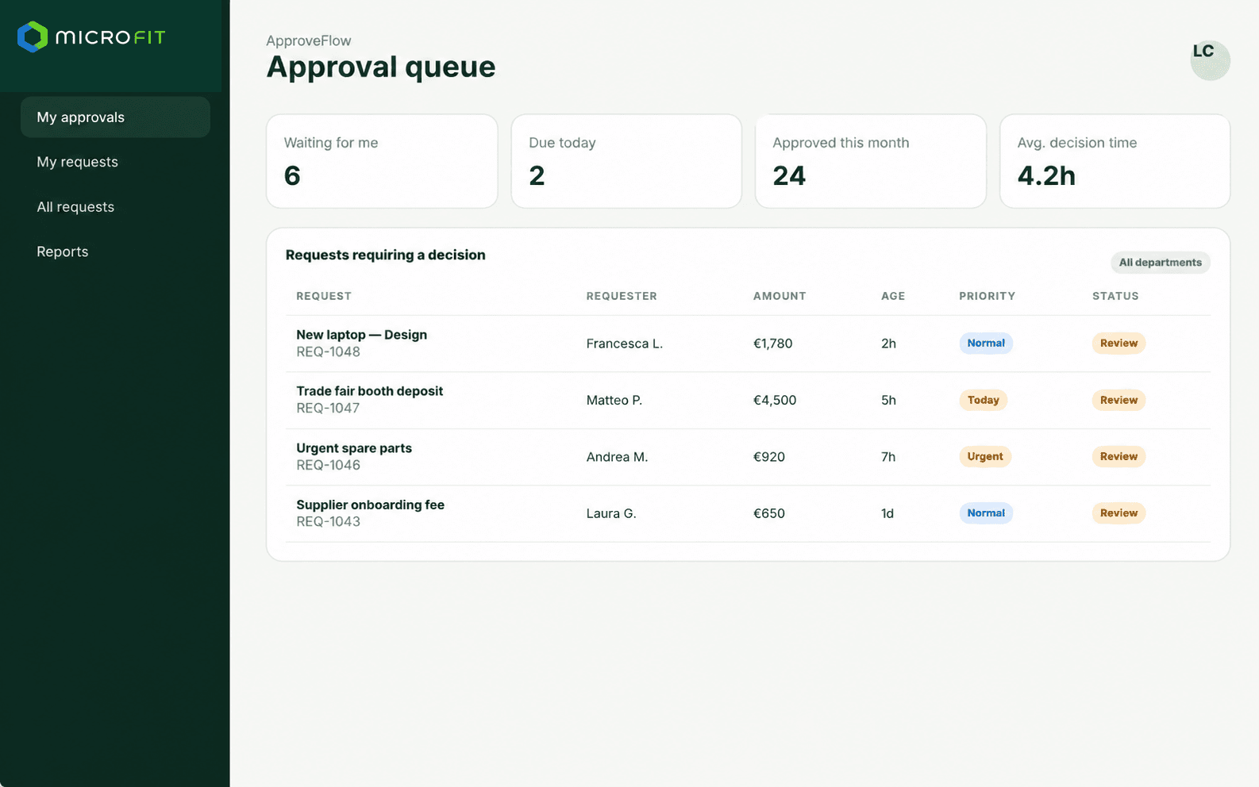The height and width of the screenshot is (787, 1259).
Task: Click the REQ-1043 identifier
Action: [x=329, y=521]
